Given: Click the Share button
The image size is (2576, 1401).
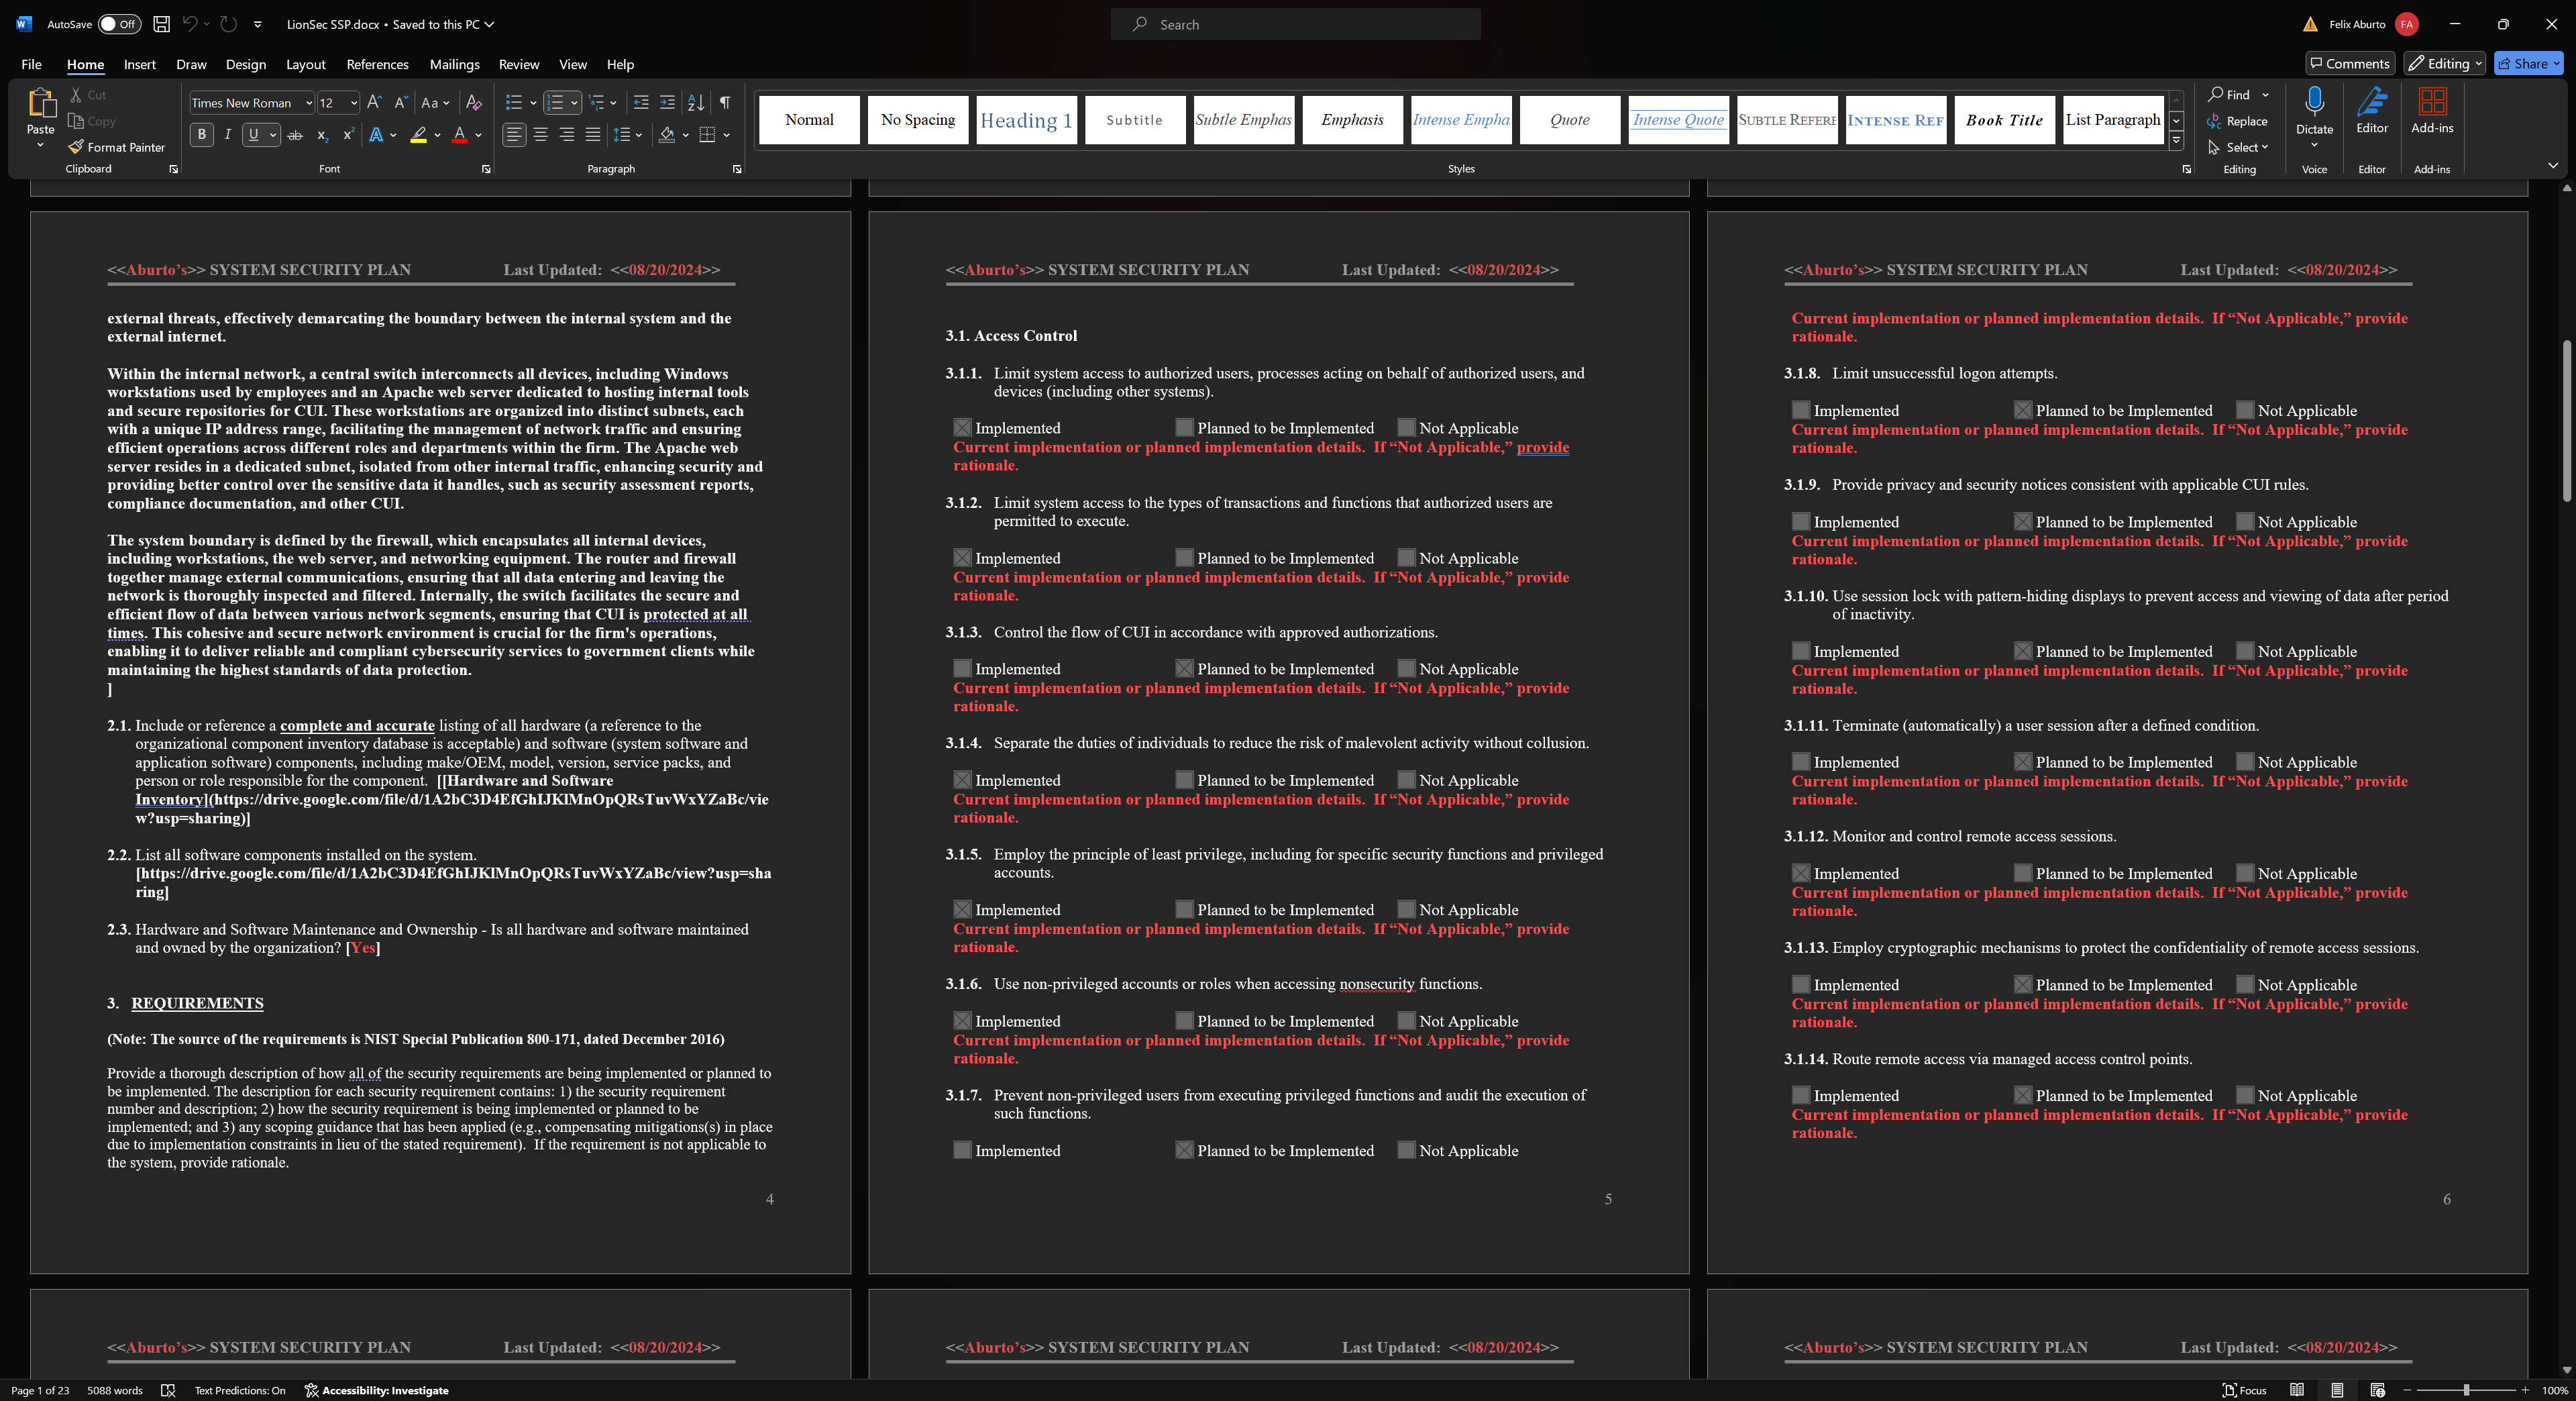Looking at the screenshot, I should pyautogui.click(x=2527, y=63).
